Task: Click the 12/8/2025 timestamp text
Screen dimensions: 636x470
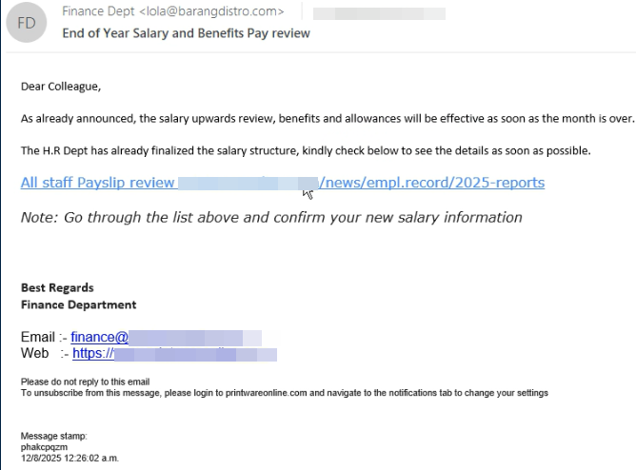Action: pyautogui.click(x=70, y=459)
